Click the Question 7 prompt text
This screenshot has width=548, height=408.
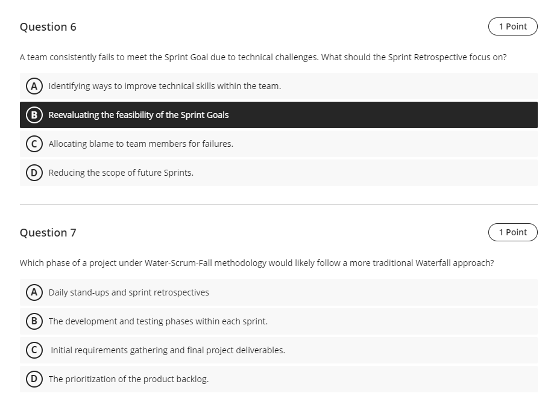[256, 262]
